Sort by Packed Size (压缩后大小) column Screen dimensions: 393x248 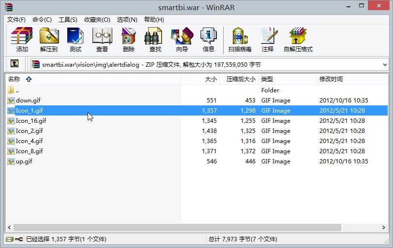239,79
